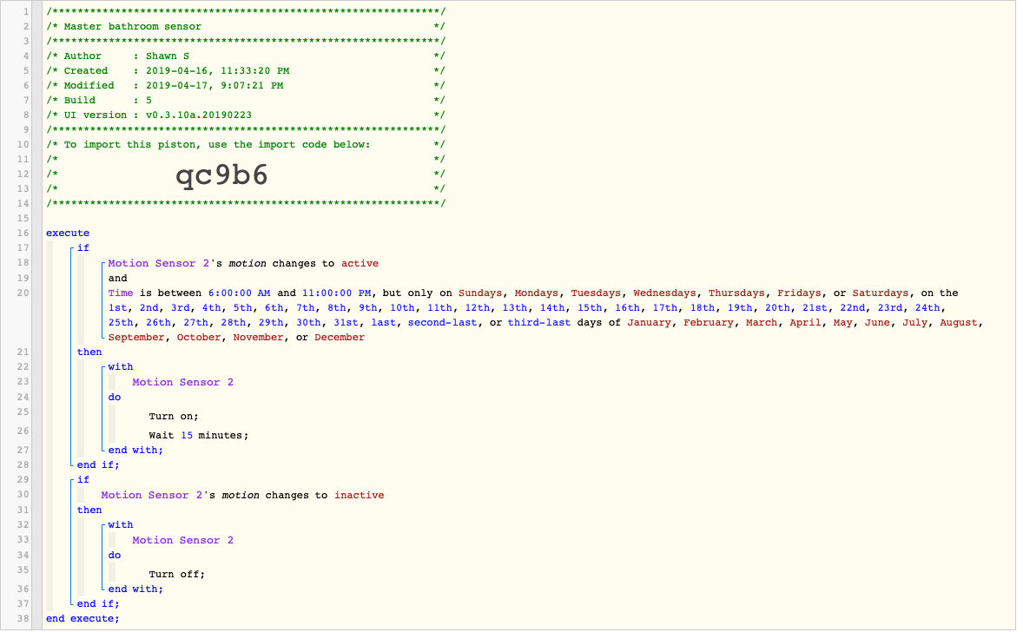Click 'with' on line 32

pos(121,524)
